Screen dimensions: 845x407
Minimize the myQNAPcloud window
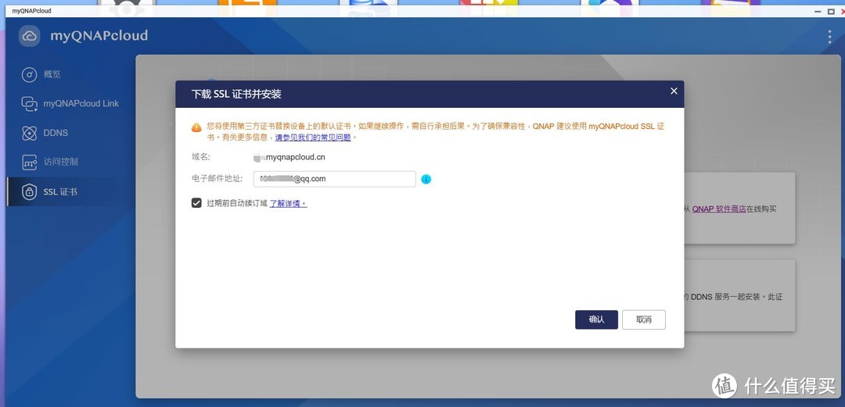(x=819, y=11)
